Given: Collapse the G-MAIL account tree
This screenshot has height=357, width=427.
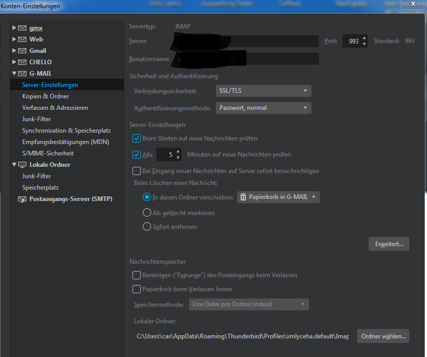Looking at the screenshot, I should coord(14,74).
